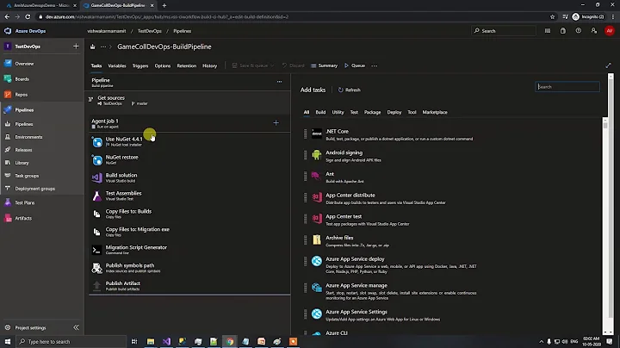620x348 pixels.
Task: Select the Publish Artifact task
Action: point(189,286)
